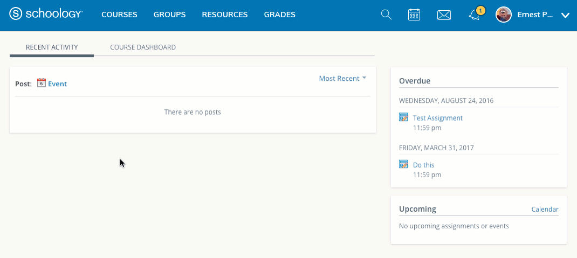
Task: Expand the user account menu arrow
Action: click(565, 15)
